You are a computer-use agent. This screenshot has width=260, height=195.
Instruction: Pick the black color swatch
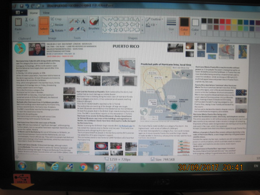click(204, 21)
